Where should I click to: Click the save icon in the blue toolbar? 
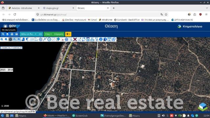(16, 34)
